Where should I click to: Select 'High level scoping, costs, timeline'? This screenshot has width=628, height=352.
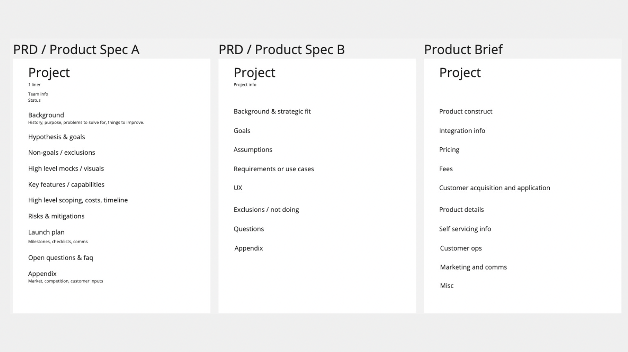tap(78, 200)
